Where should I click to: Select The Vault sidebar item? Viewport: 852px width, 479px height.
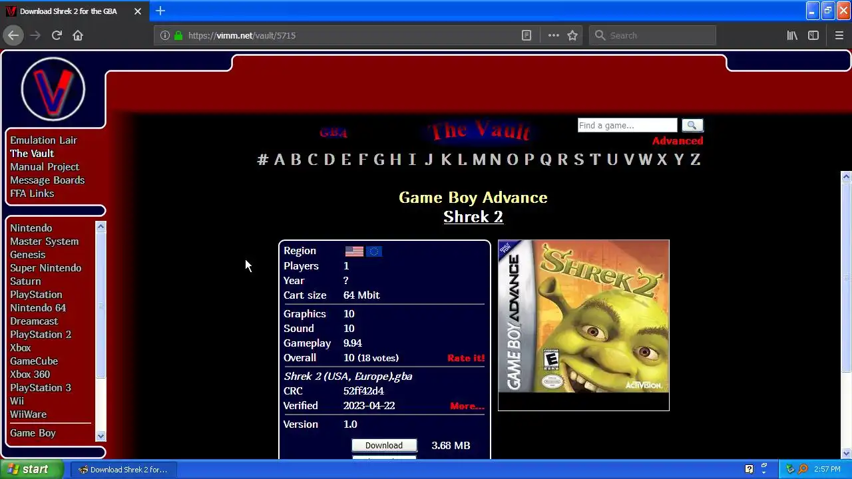[32, 154]
